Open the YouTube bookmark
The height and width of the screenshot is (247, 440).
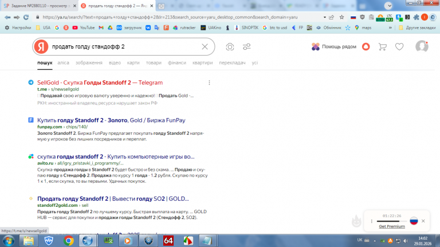point(83,28)
